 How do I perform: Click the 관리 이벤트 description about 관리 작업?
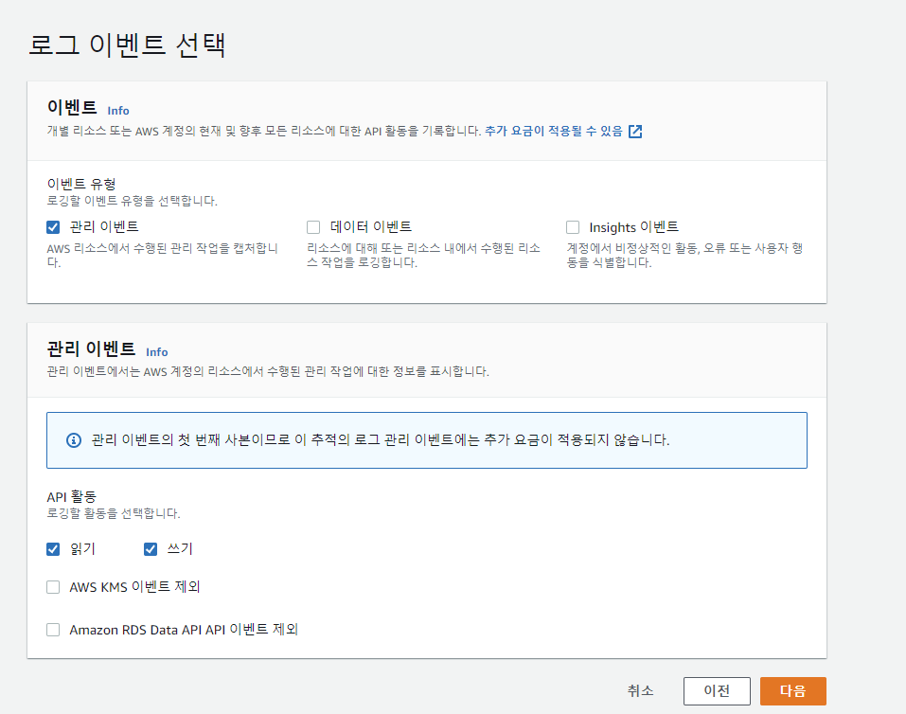coord(163,256)
